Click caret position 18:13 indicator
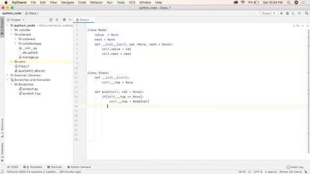 coord(242,172)
